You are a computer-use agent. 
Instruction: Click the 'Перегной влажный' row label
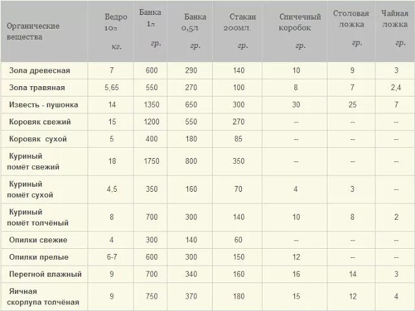tap(45, 274)
